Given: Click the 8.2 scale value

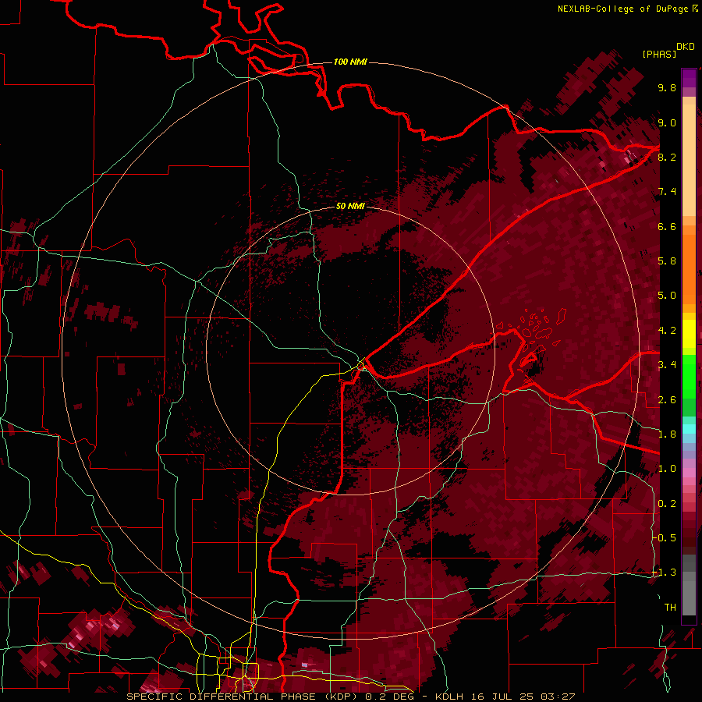Looking at the screenshot, I should pos(667,157).
